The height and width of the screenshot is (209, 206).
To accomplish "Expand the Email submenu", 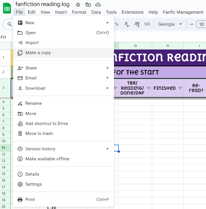I will pyautogui.click(x=64, y=78).
